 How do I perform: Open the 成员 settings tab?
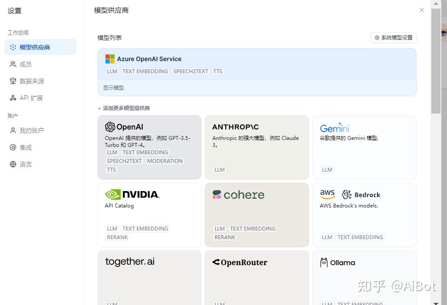26,64
